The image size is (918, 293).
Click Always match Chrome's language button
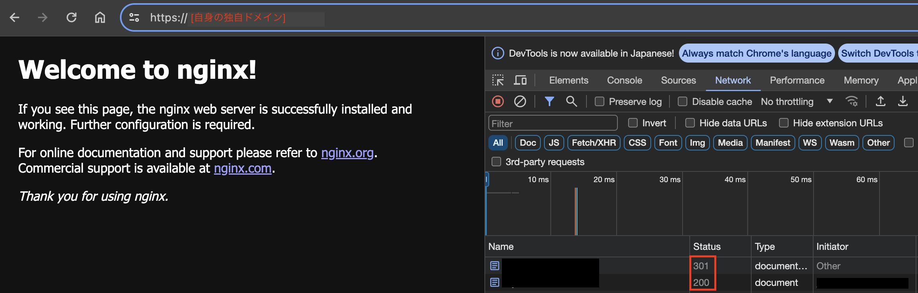tap(757, 53)
